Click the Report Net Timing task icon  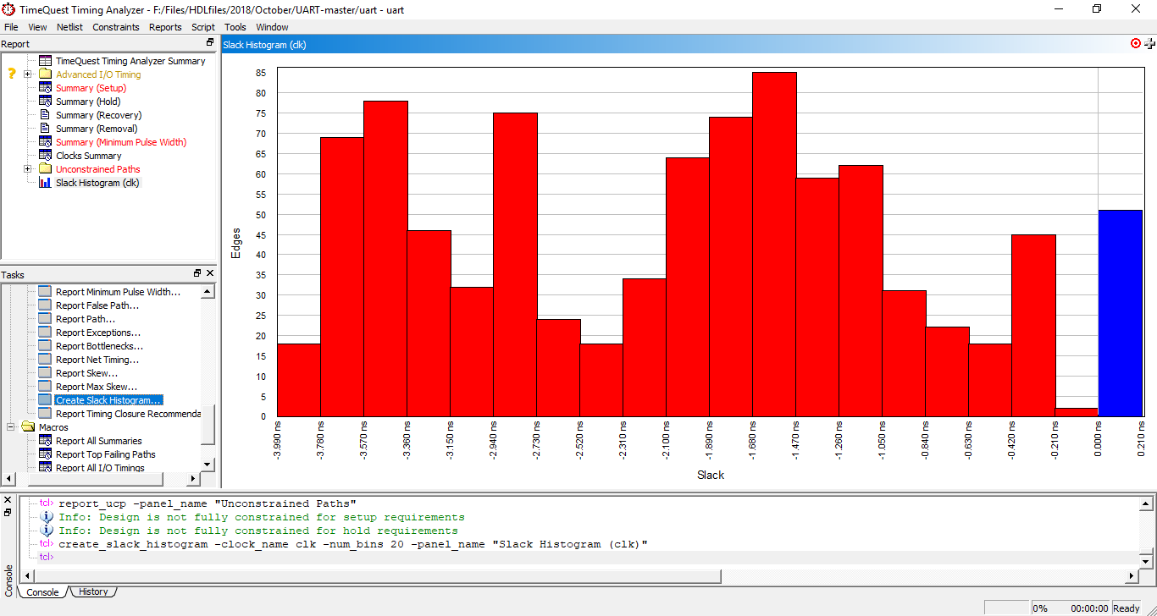tap(46, 360)
